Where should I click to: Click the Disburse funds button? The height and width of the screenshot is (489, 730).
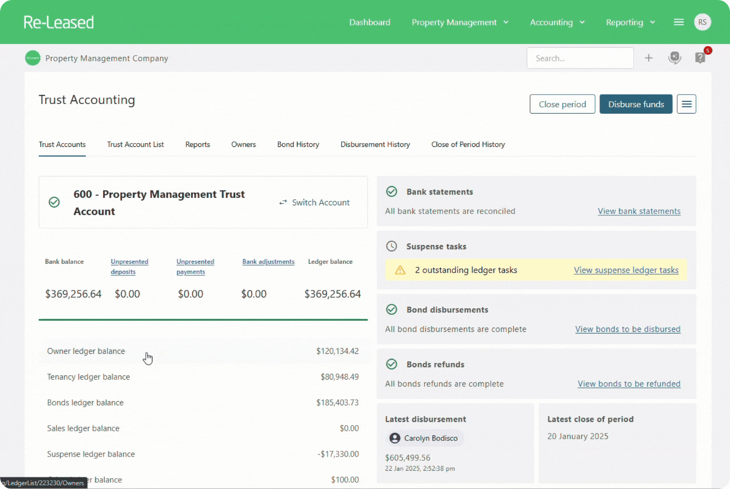(x=636, y=104)
